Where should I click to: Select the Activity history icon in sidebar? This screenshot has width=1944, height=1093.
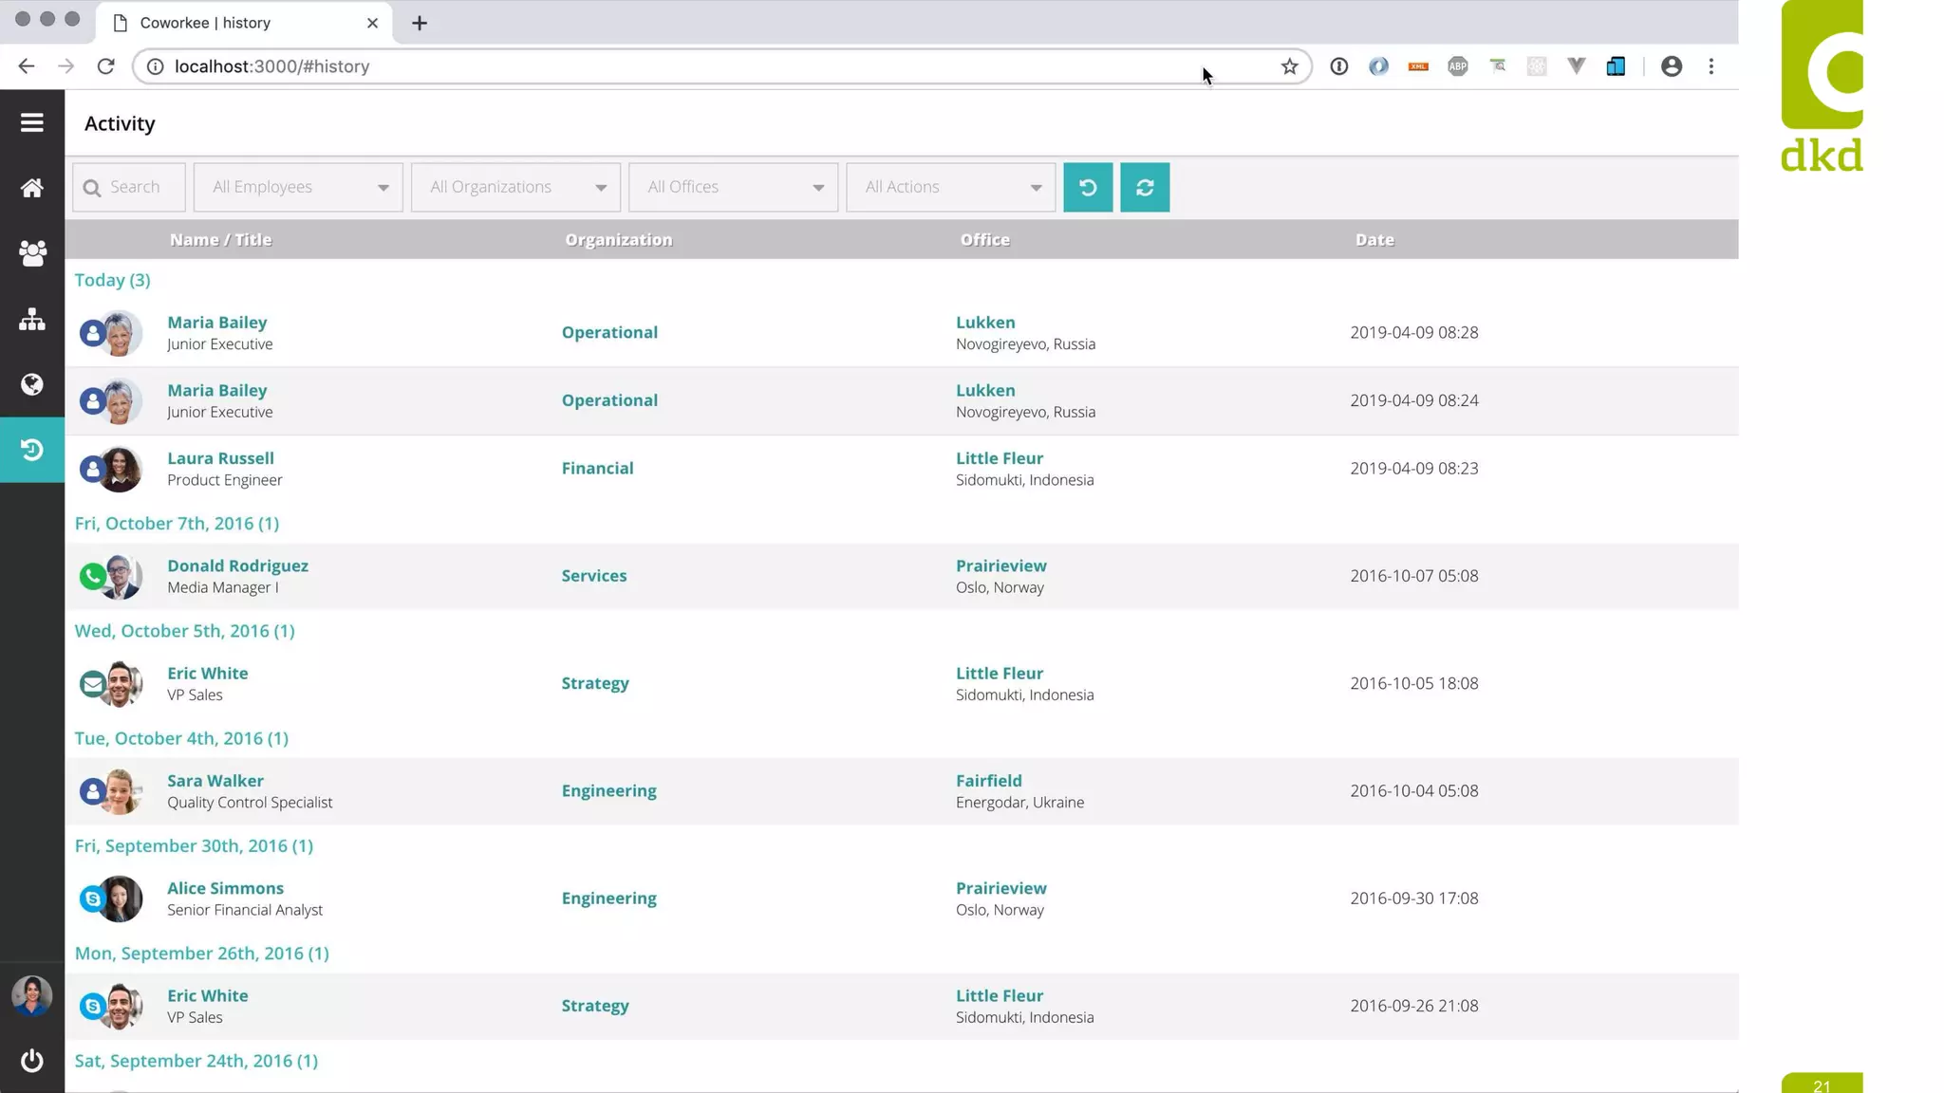point(32,450)
